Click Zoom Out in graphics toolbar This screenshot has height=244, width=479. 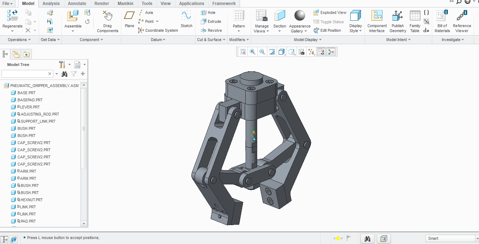click(262, 52)
